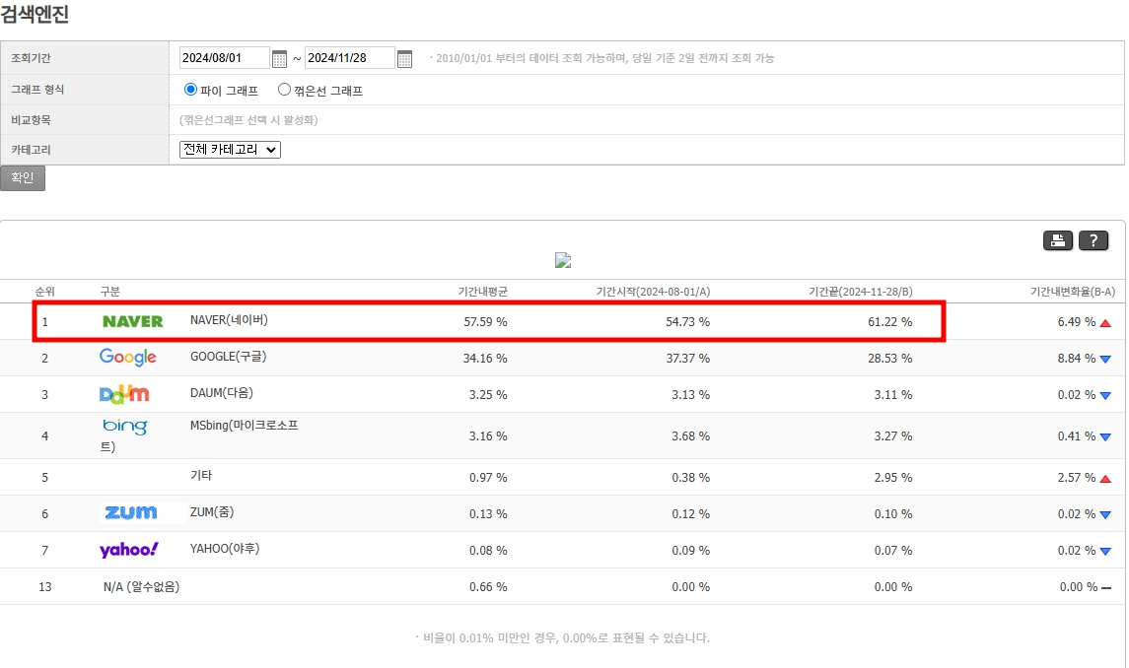Screen dimensions: 1129x668
Task: Click blue down arrow in DAUM row
Action: click(x=1105, y=396)
